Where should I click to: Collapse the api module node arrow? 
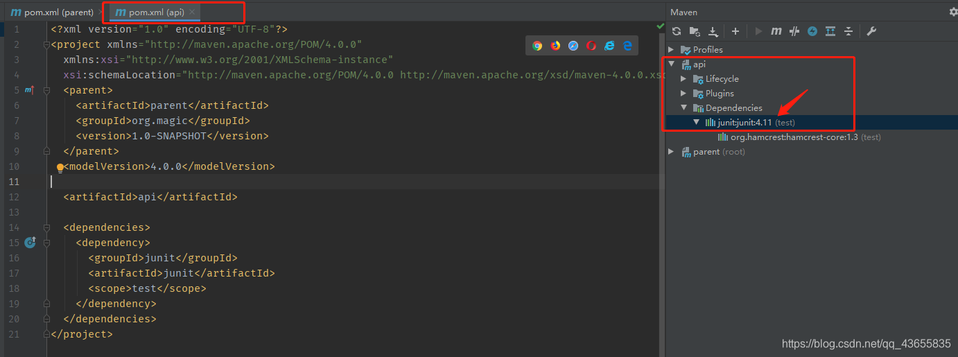pyautogui.click(x=671, y=64)
